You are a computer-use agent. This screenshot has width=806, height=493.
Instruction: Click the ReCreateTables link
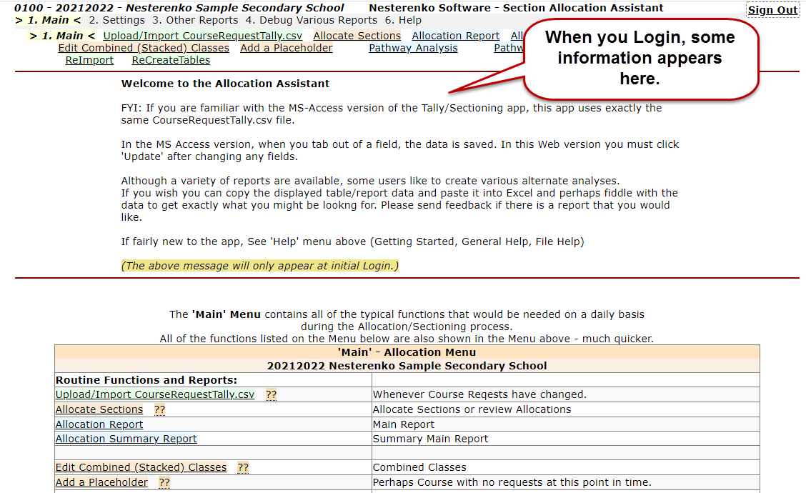pos(171,60)
